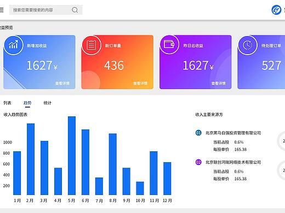285x213 pixels.
Task: Click the 1月 bar in the chart
Action: coord(17,173)
